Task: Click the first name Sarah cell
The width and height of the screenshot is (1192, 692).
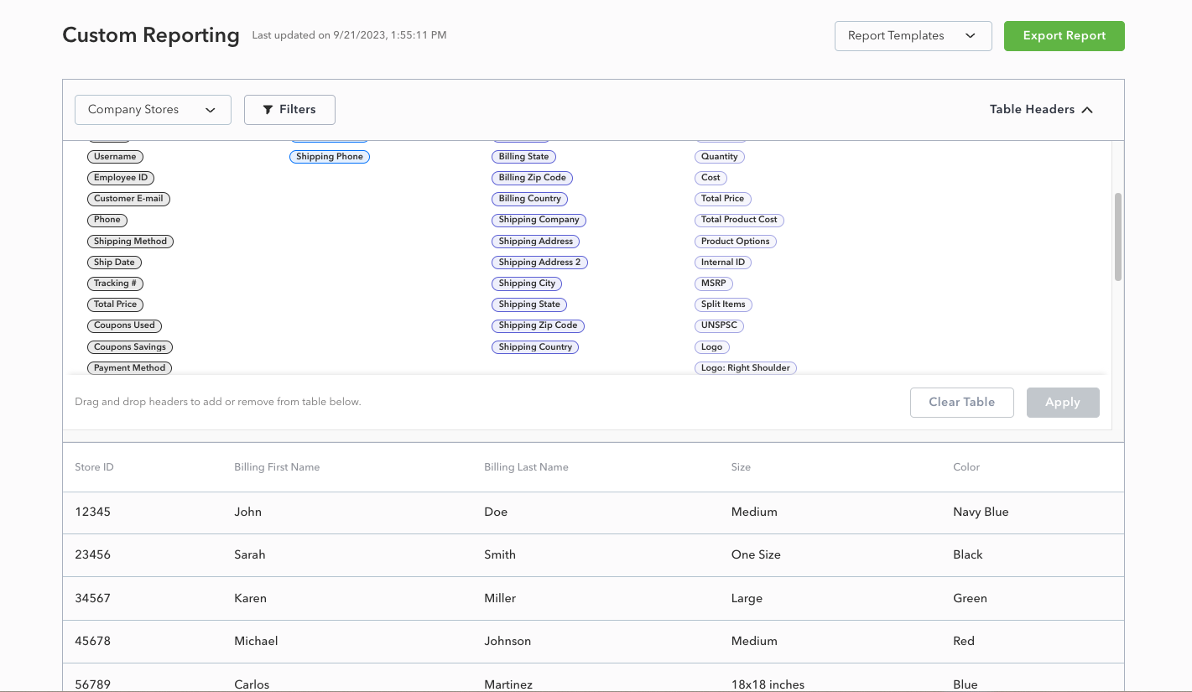Action: pyautogui.click(x=250, y=555)
